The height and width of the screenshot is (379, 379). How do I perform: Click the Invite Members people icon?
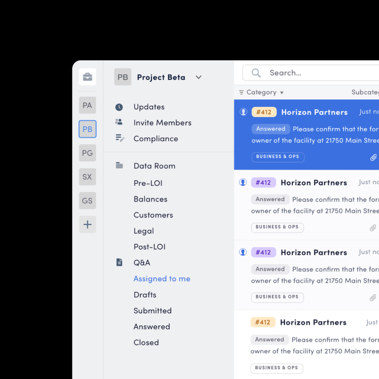coord(119,122)
